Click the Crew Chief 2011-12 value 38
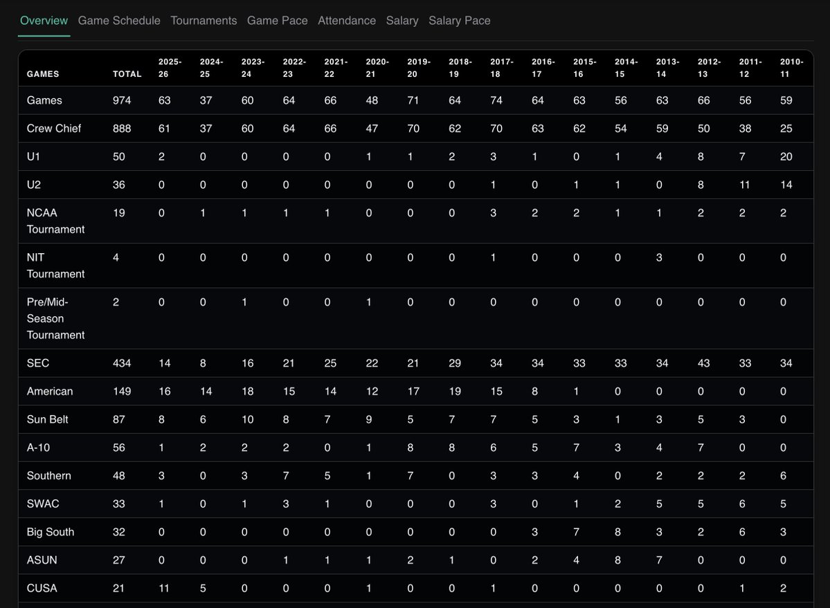830x608 pixels. pos(746,129)
